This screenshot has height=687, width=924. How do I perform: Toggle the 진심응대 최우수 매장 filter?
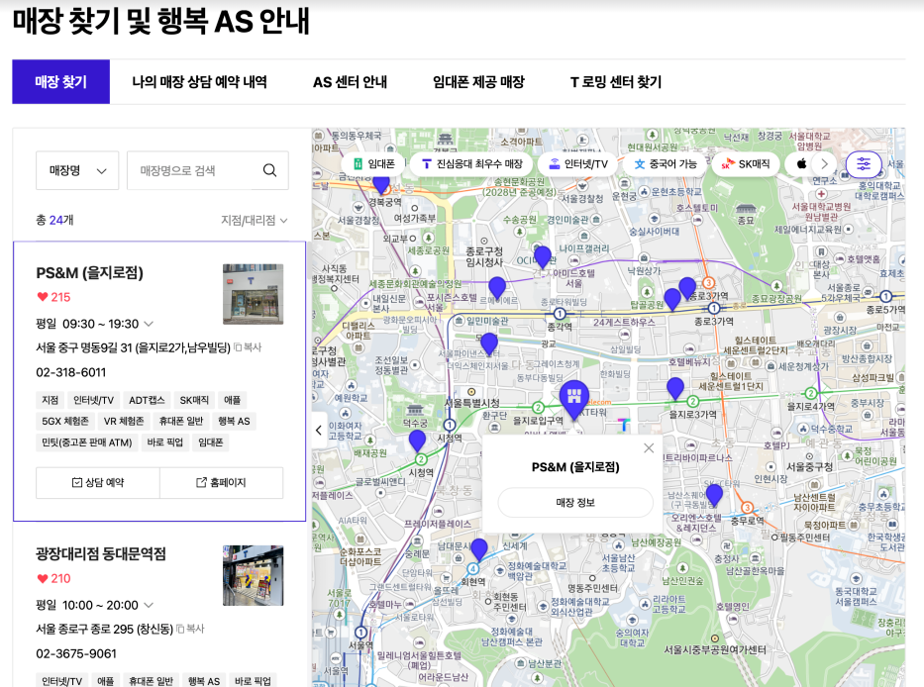472,163
